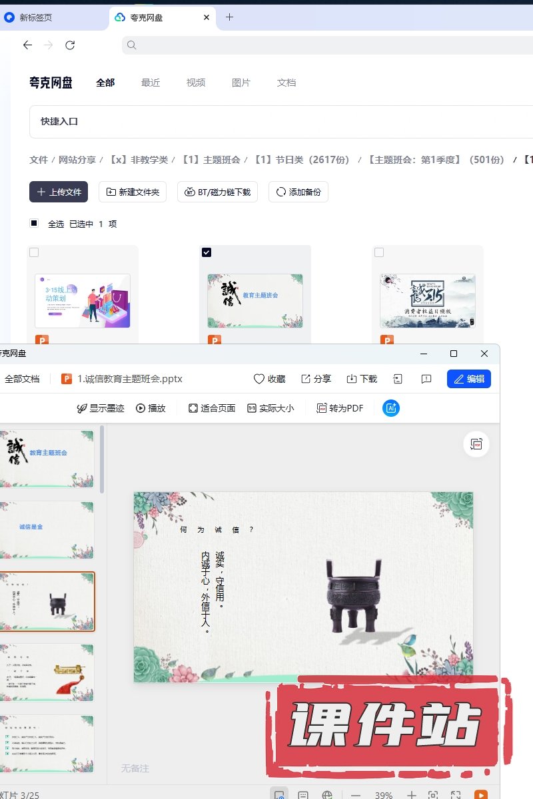Click the feedback exclamation icon
Screen dimensions: 533x799
pos(426,379)
